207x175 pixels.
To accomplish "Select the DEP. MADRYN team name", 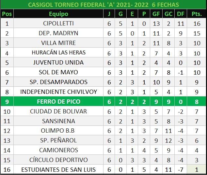I will click(58, 33).
